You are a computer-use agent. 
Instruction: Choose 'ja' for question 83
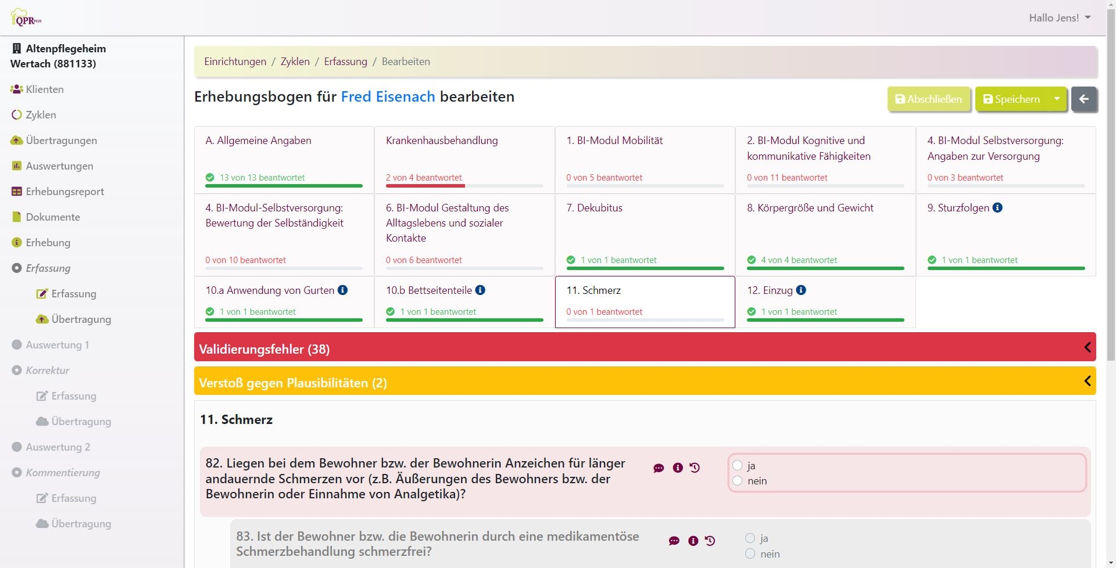[750, 539]
